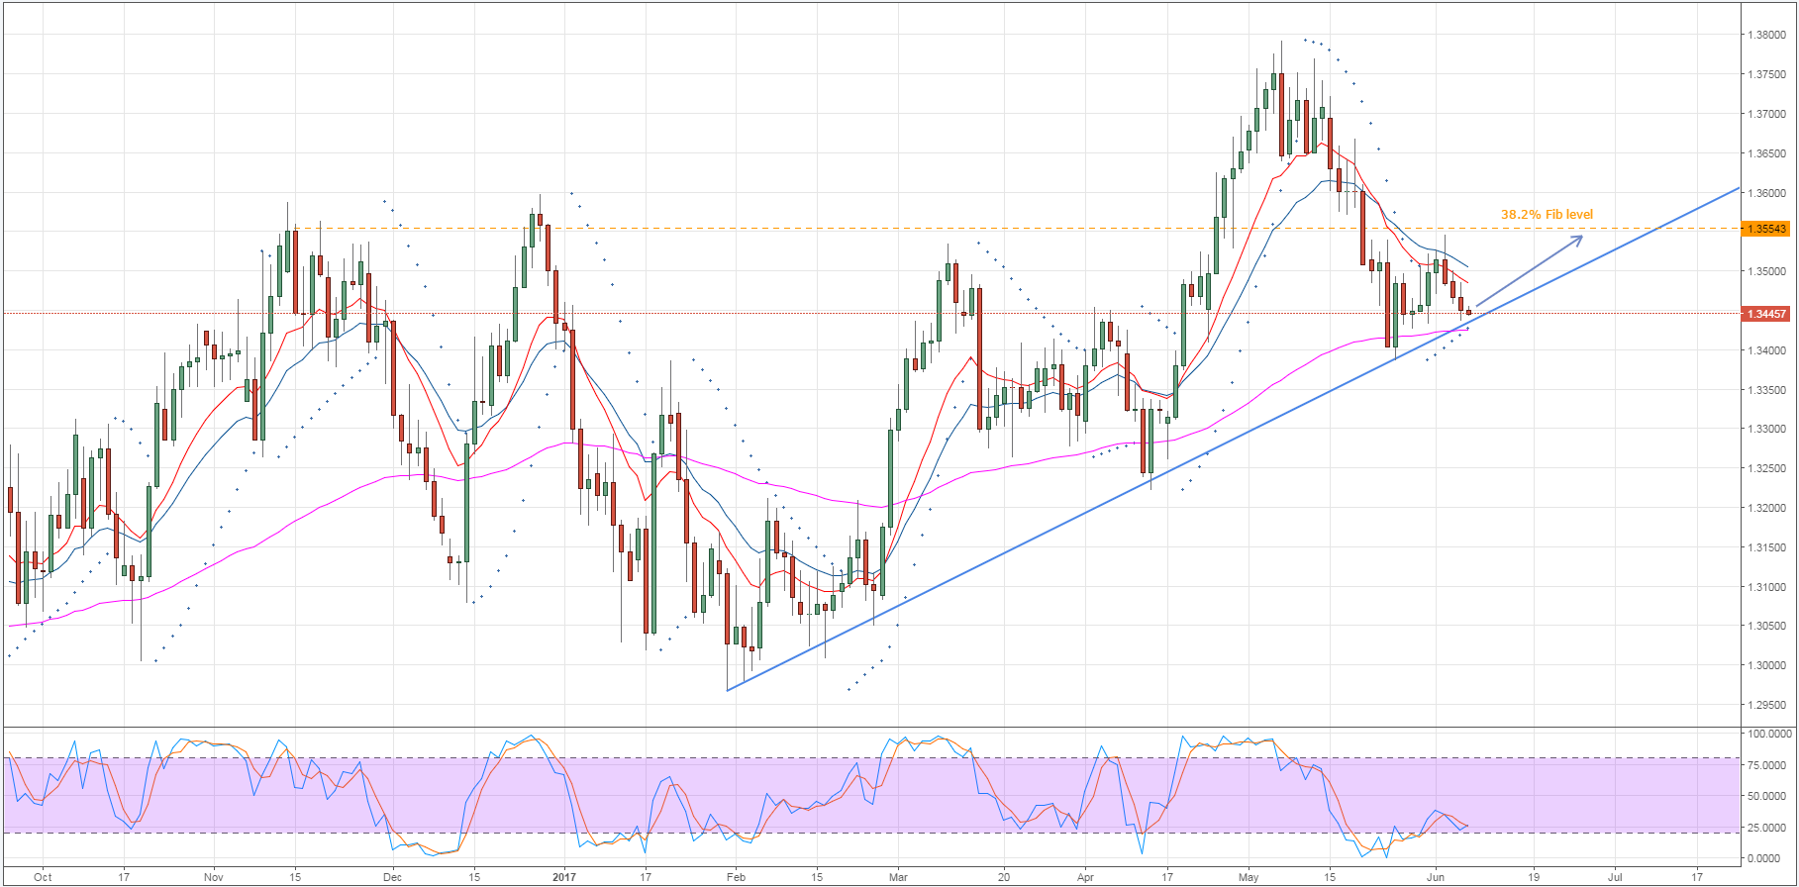1799x887 pixels.
Task: Click the 1.36000 price axis label
Action: click(x=1767, y=193)
